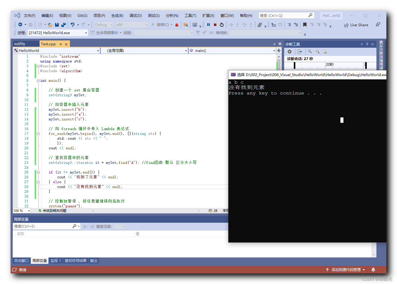The image size is (397, 284).
Task: Click the title bar search box
Action: click(x=286, y=15)
